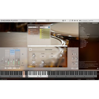
Task: Open the Stack mode dropdown showing None
Action: [x=44, y=27]
